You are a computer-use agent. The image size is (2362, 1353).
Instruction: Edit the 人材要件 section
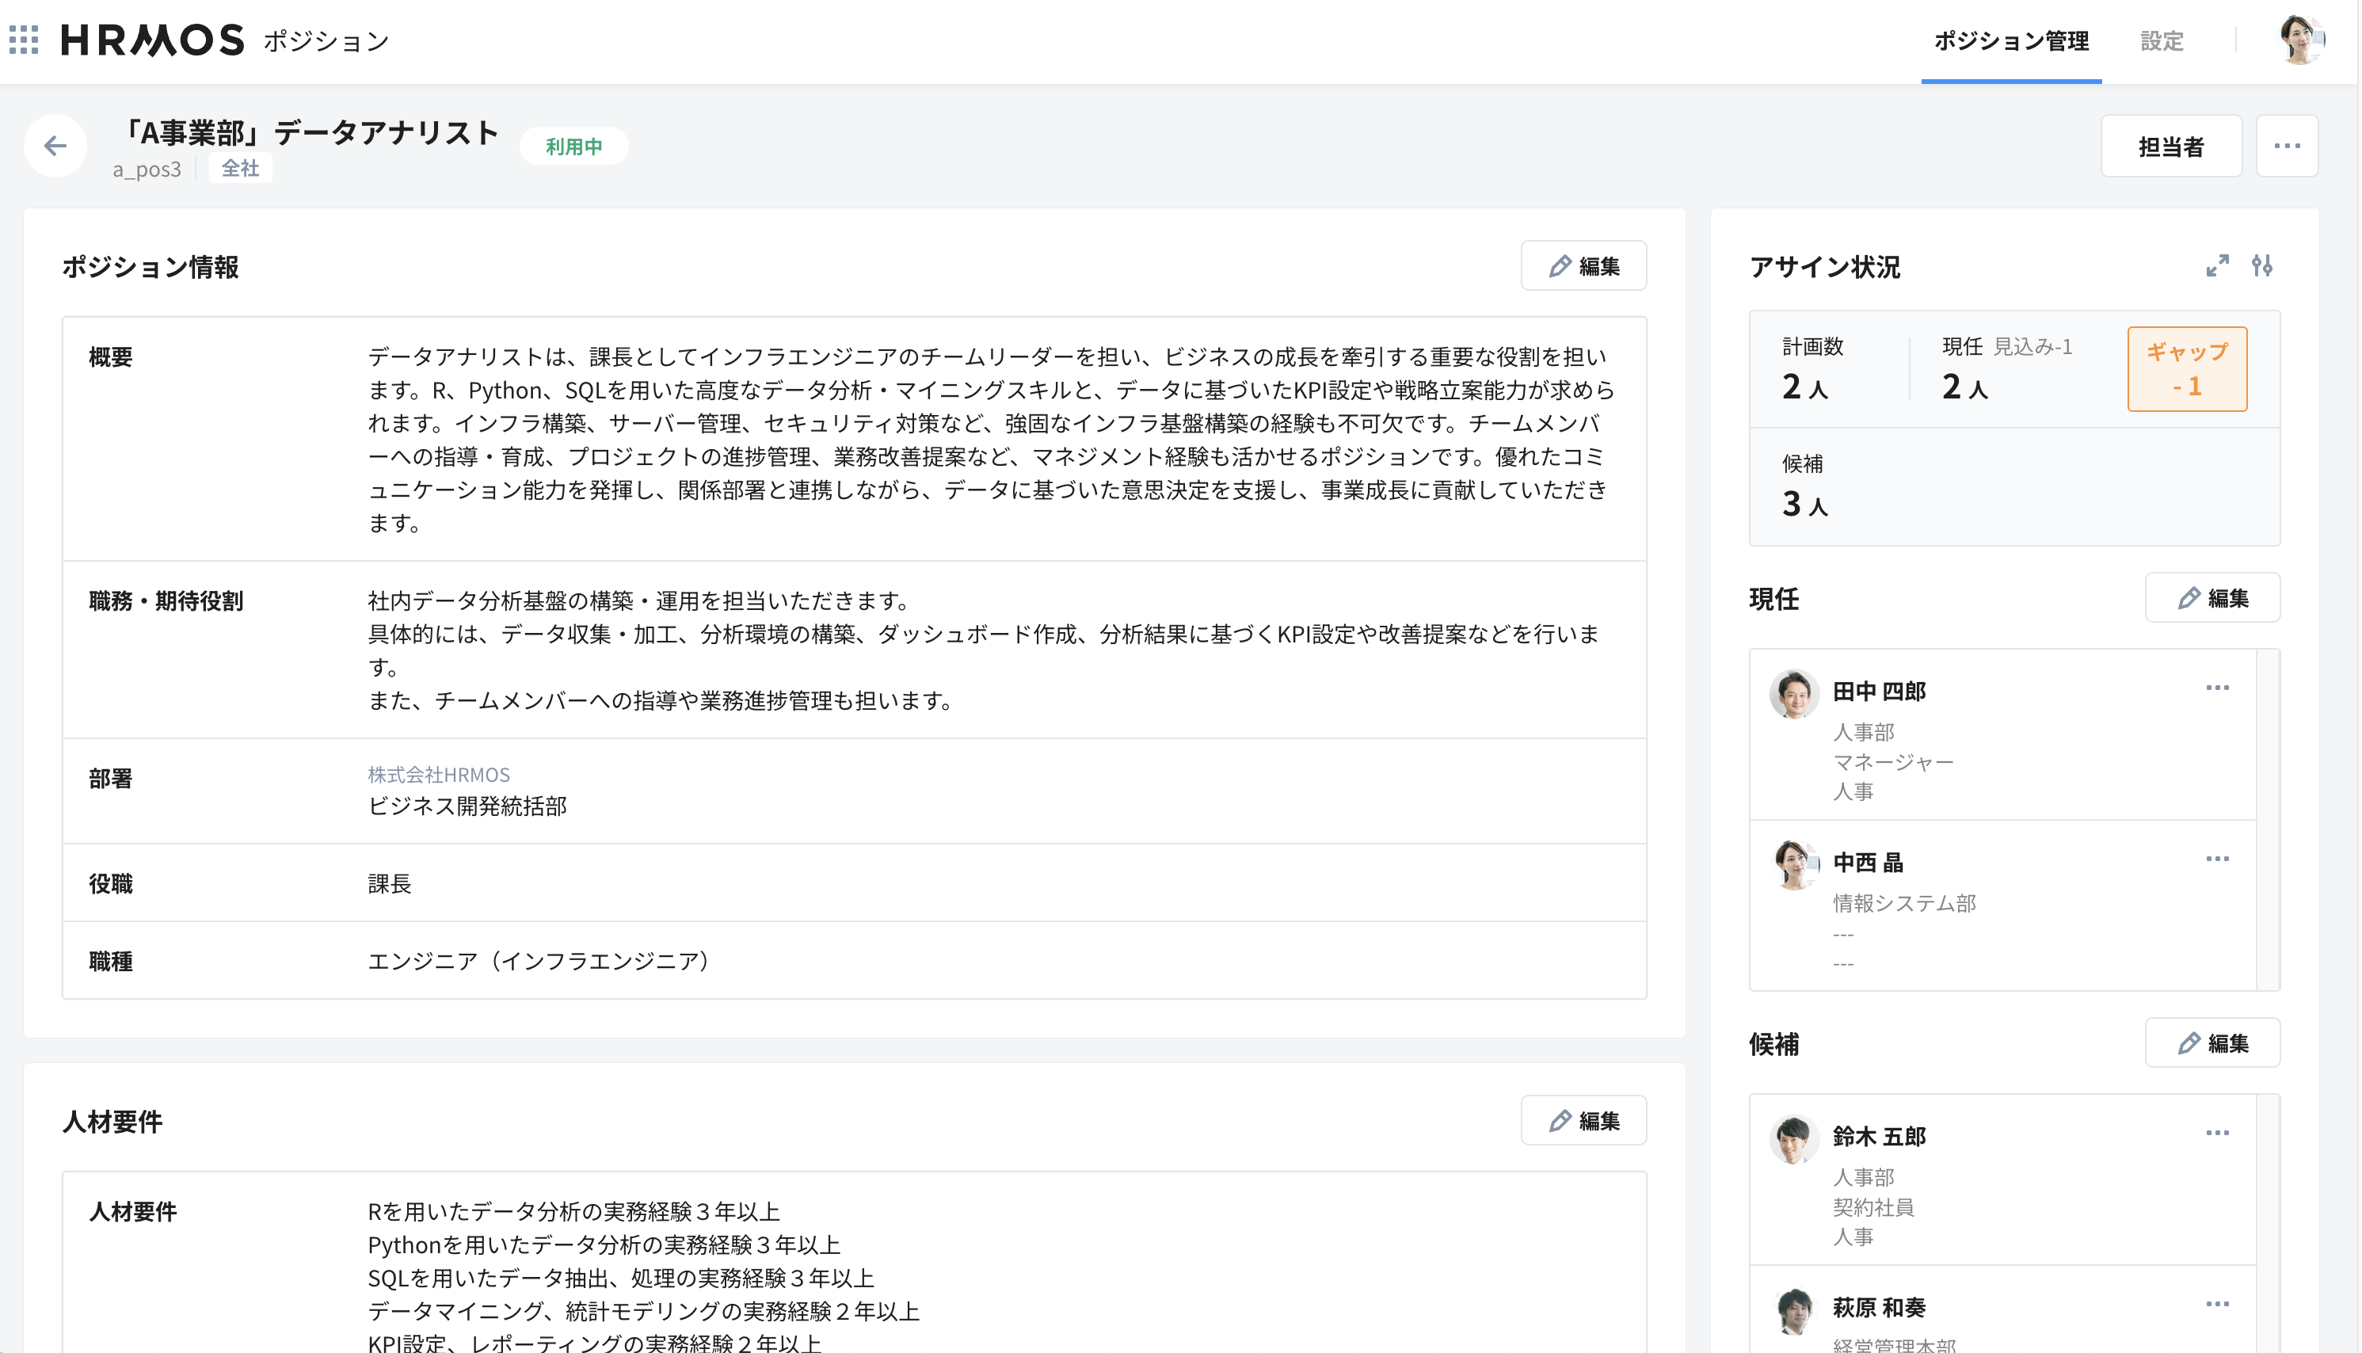[x=1583, y=1121]
